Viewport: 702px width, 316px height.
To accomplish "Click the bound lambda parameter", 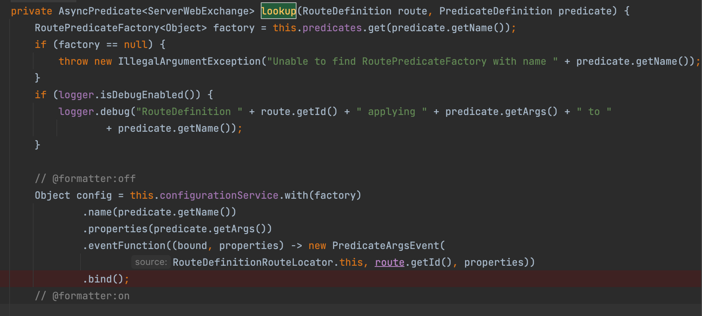I will click(192, 246).
